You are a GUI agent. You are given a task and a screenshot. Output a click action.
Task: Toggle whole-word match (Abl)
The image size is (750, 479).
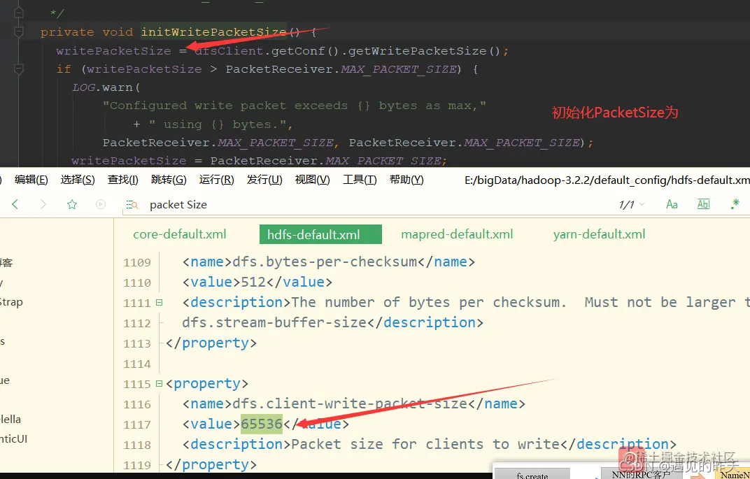tap(703, 204)
